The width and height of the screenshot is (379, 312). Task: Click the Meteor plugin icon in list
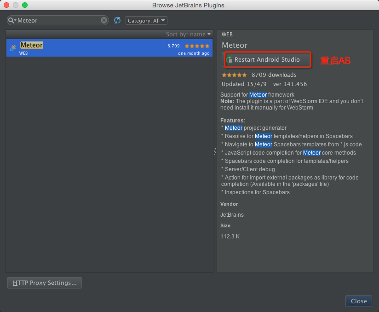(13, 48)
